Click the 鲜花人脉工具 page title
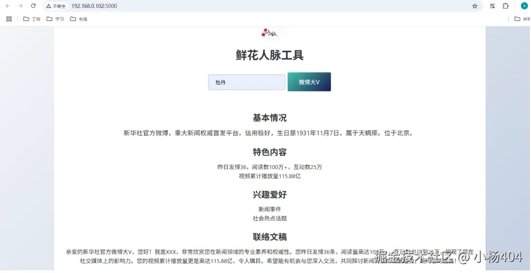This screenshot has width=531, height=273. pyautogui.click(x=270, y=55)
